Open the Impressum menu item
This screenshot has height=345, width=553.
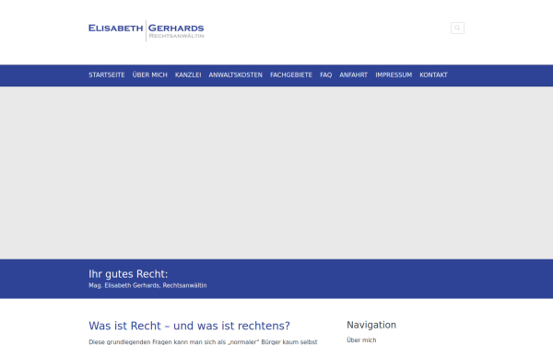[394, 75]
